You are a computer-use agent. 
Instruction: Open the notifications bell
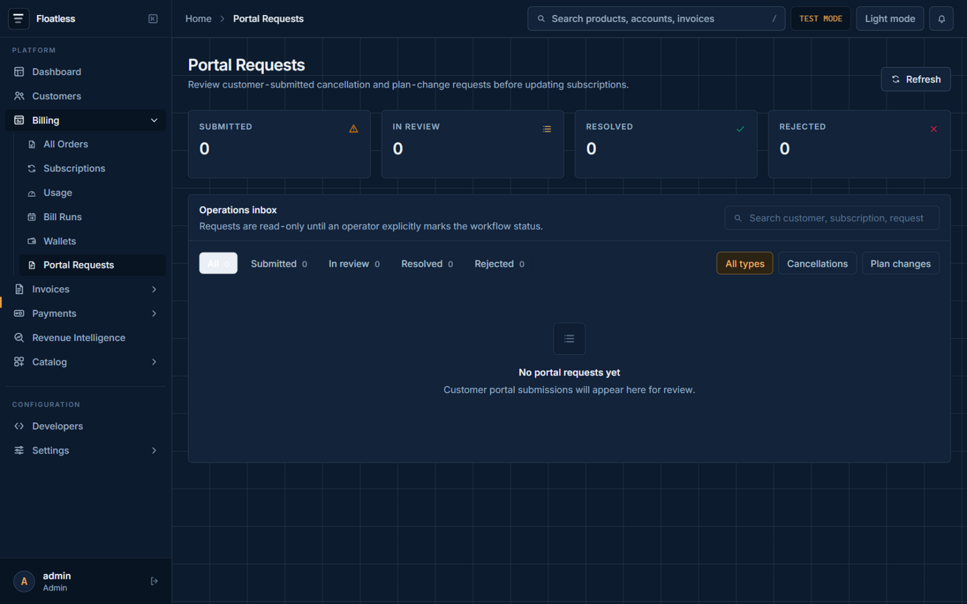pos(941,19)
